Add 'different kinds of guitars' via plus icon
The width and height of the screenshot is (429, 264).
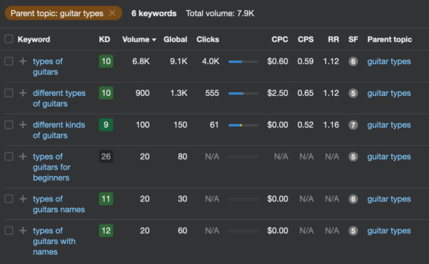tap(23, 125)
